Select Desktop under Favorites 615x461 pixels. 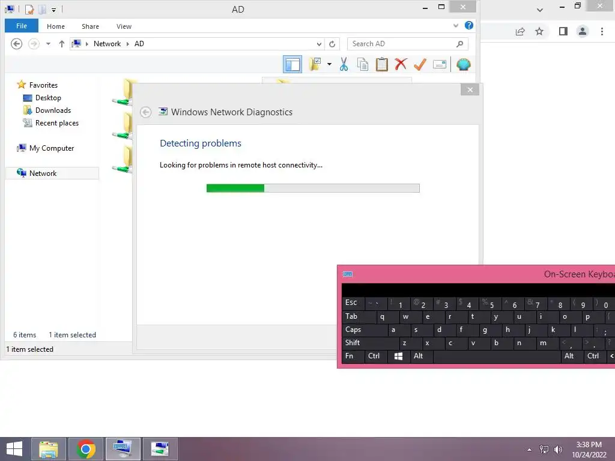pos(48,98)
